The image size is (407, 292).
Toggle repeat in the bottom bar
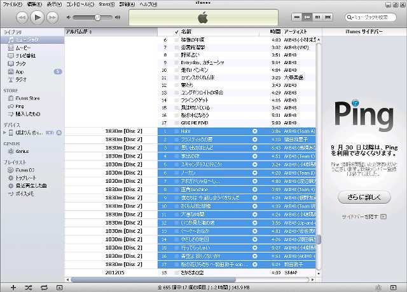pos(44,288)
